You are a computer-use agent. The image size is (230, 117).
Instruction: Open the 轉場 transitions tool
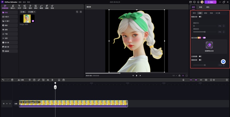pos(41,7)
